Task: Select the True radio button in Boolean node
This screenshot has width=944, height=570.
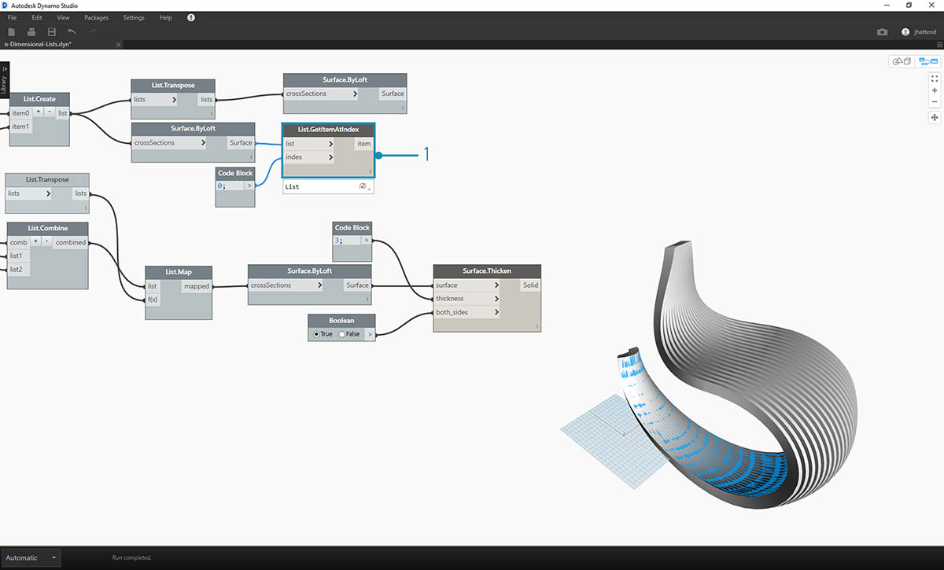Action: tap(316, 334)
